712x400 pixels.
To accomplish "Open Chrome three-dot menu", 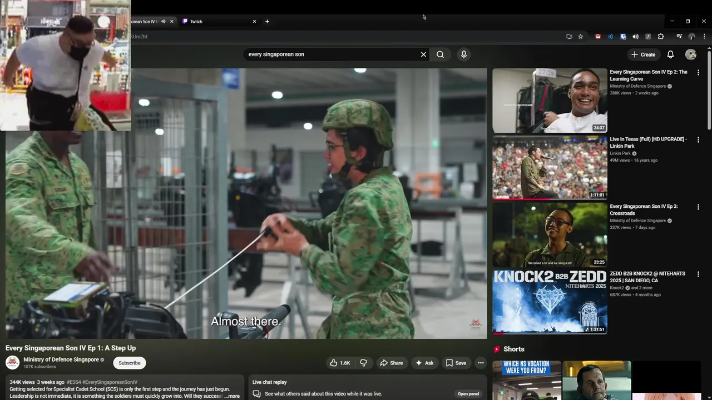I will click(x=704, y=37).
